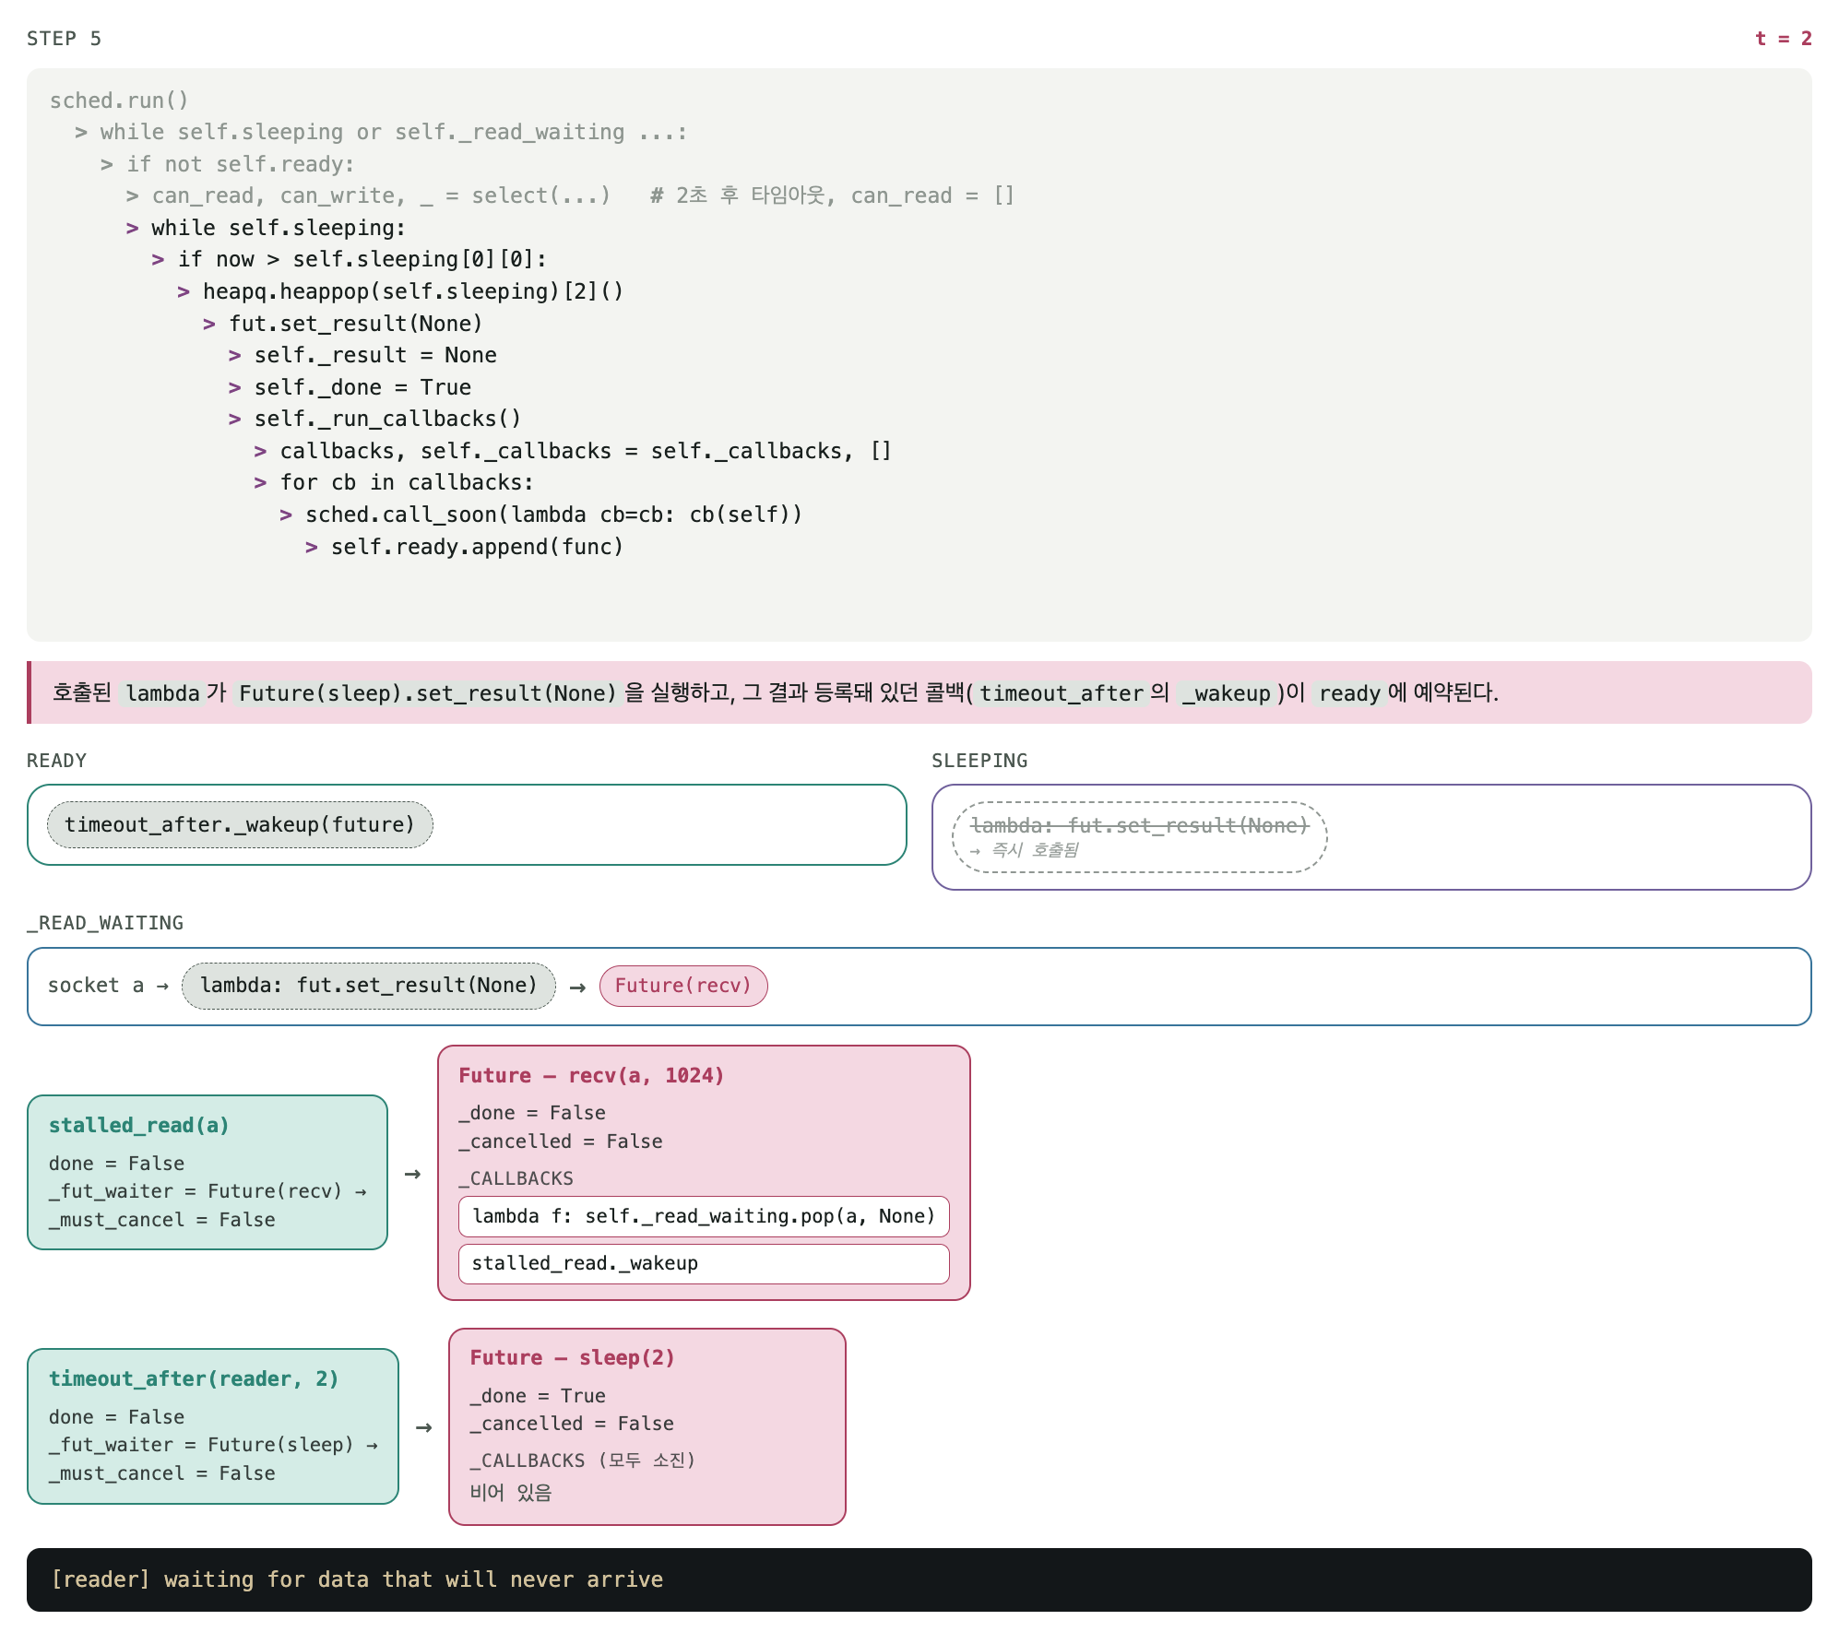Click the _READ_WAITING section heading
The height and width of the screenshot is (1632, 1839).
pos(105,923)
